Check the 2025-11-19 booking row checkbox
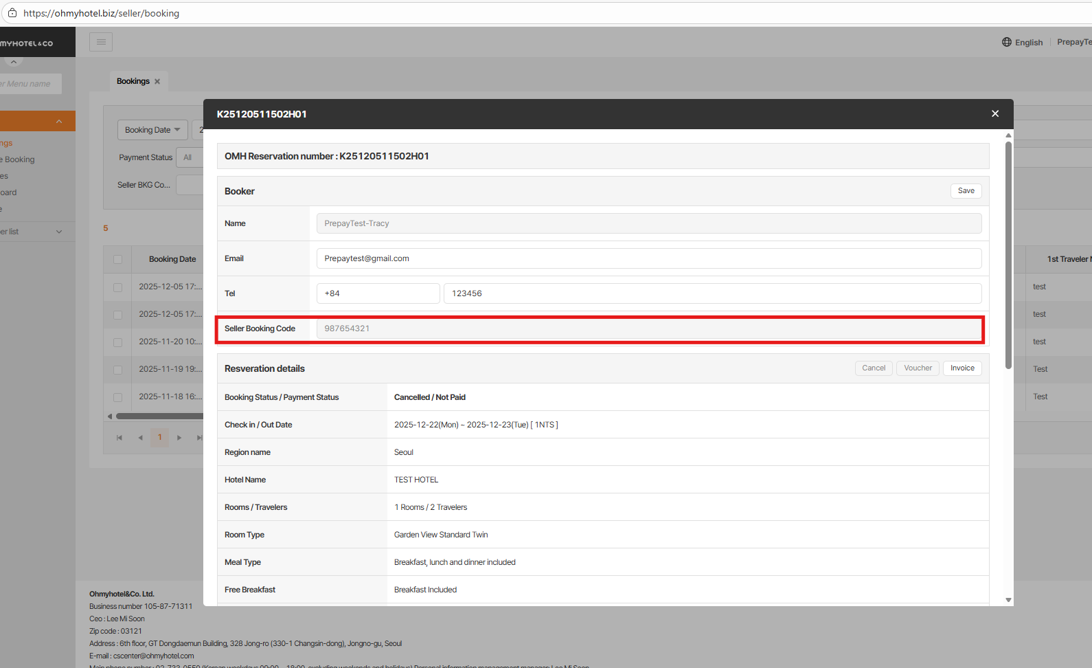Viewport: 1092px width, 668px height. (117, 370)
